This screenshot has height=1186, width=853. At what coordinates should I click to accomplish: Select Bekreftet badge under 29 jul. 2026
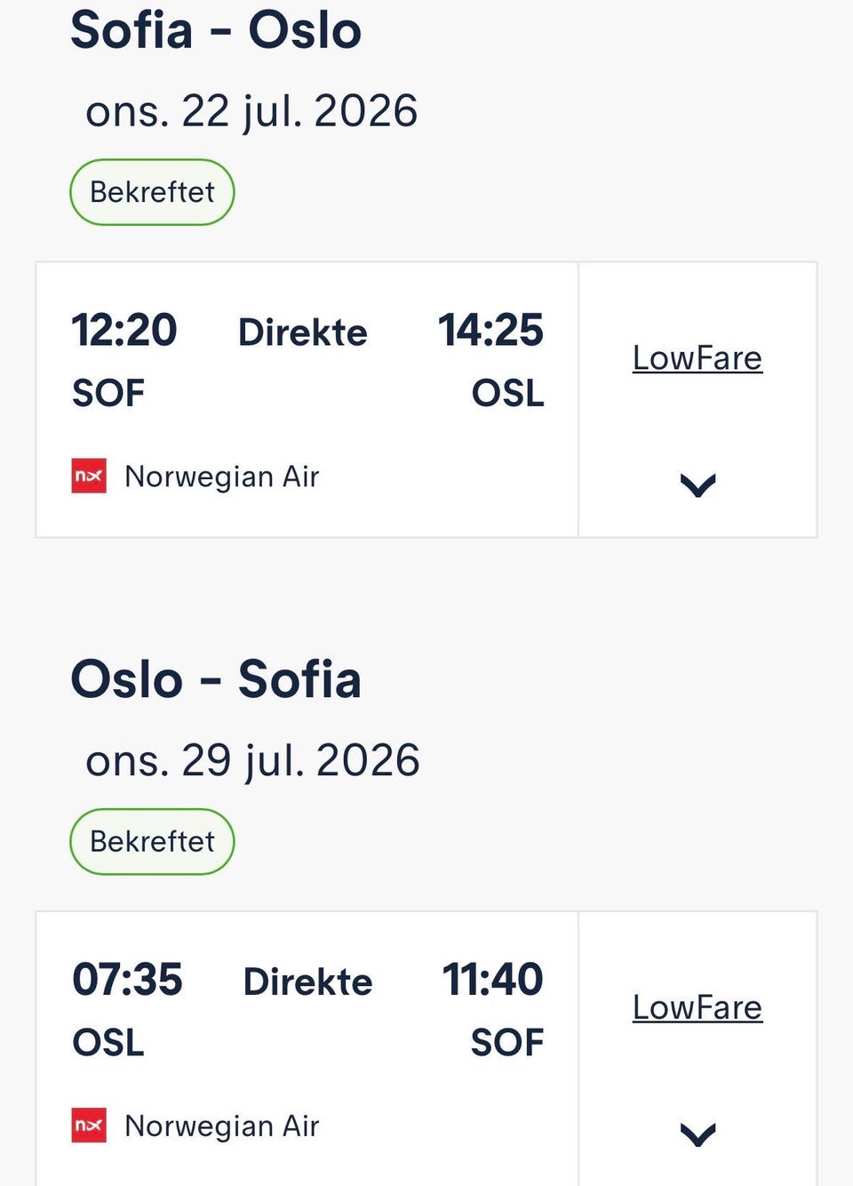[152, 841]
